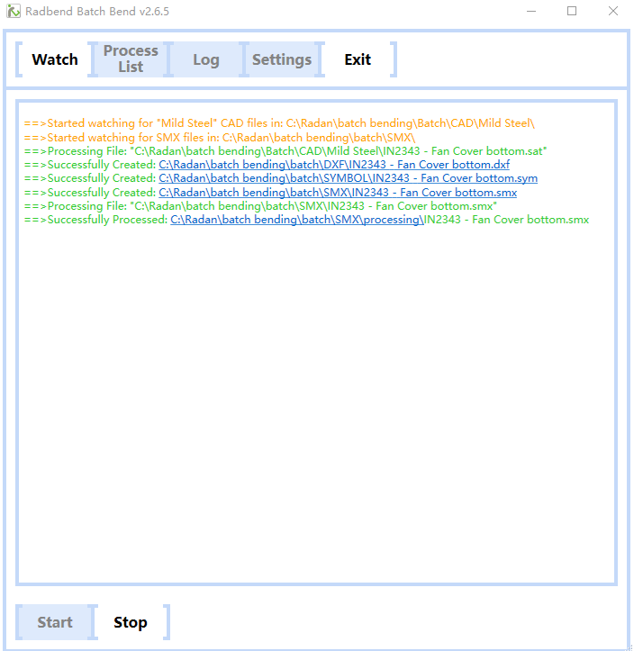The width and height of the screenshot is (634, 651).
Task: Open the Fan Cover bottom.sym link
Action: point(348,178)
